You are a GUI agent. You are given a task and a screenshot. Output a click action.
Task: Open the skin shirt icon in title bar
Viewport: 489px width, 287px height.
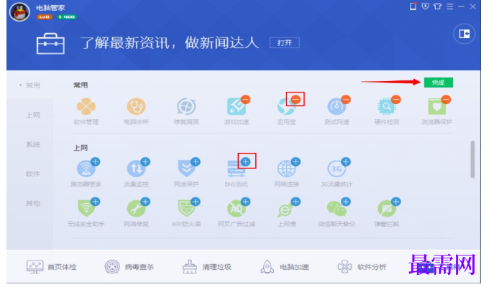[x=437, y=6]
